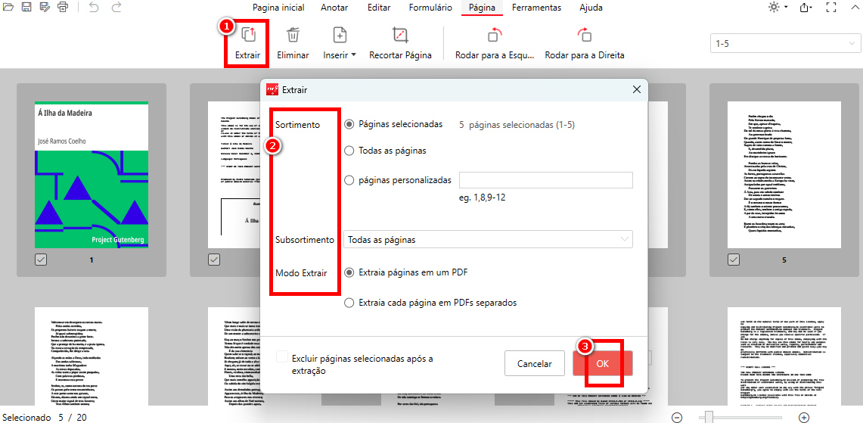Close the Extrair dialog

pos(637,89)
